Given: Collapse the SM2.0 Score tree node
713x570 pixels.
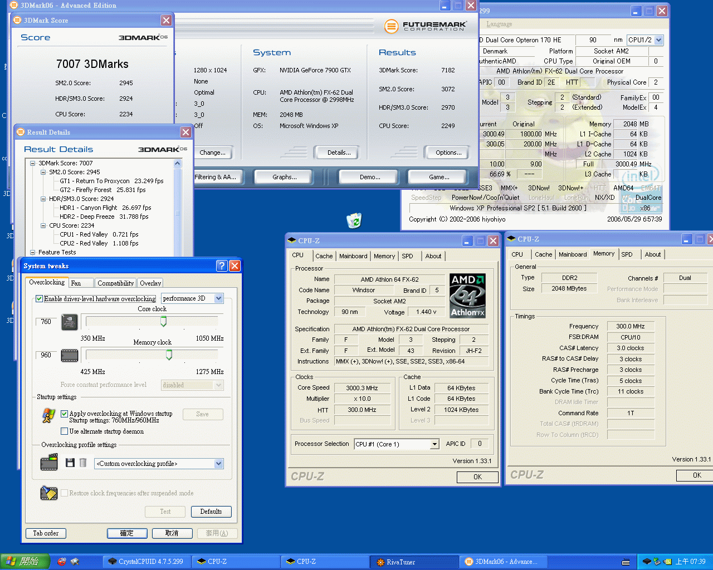Looking at the screenshot, I should click(43, 172).
